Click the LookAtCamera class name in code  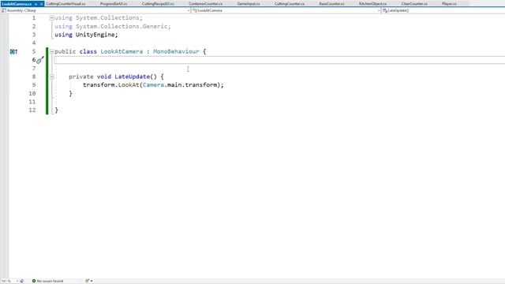tap(122, 51)
